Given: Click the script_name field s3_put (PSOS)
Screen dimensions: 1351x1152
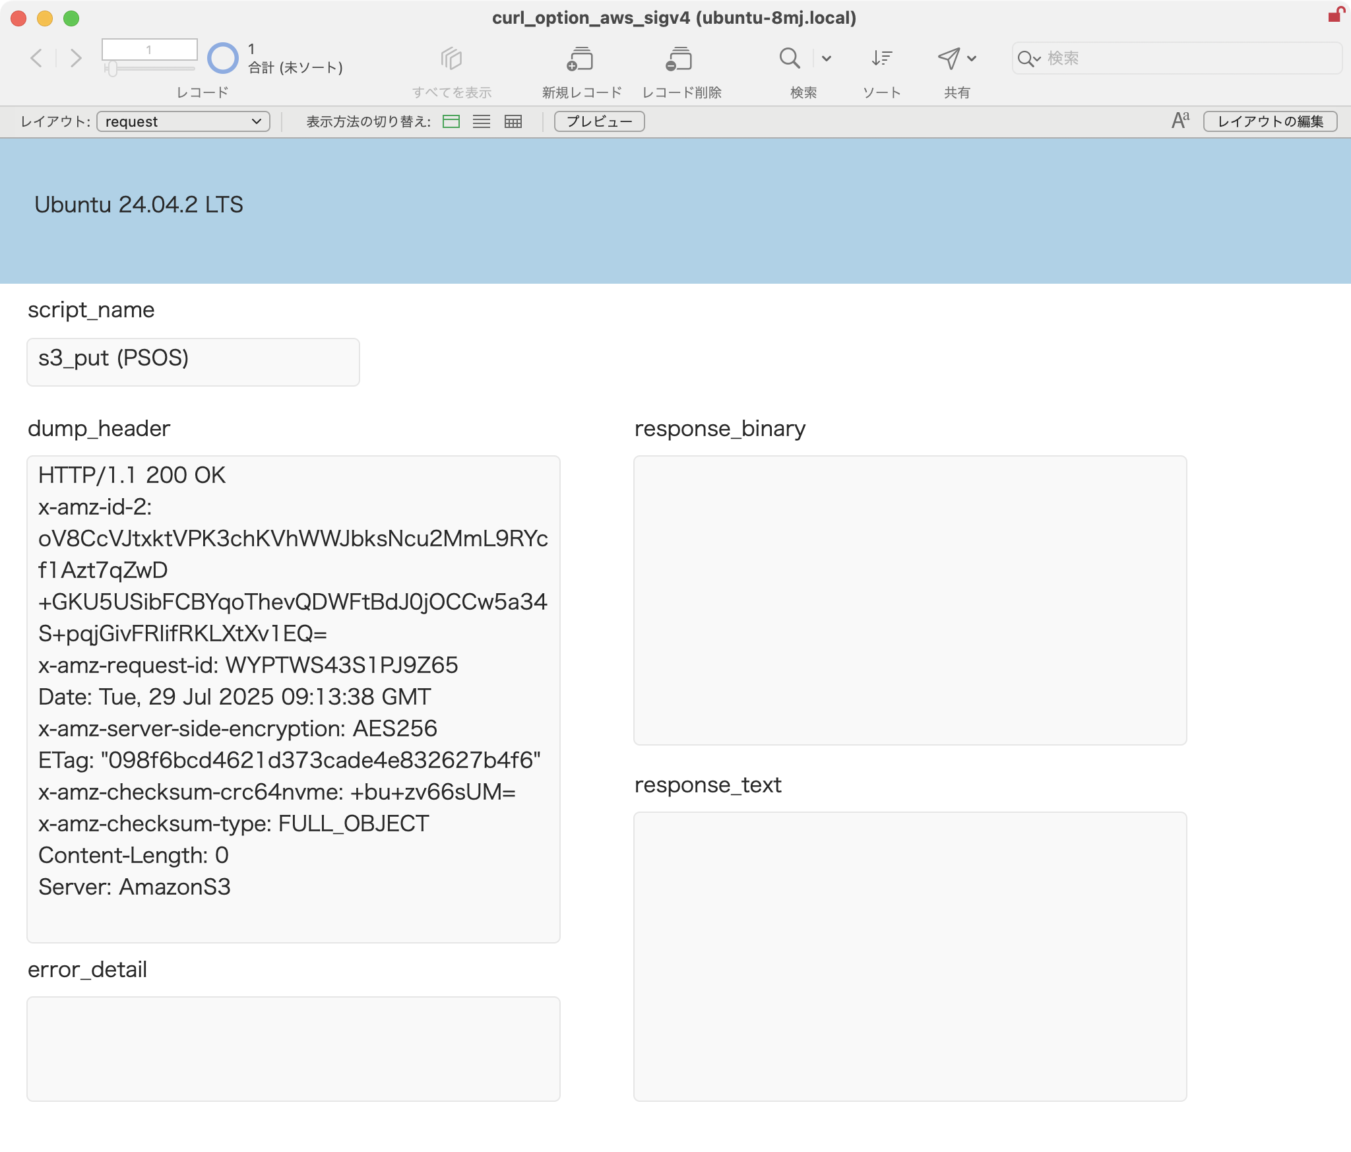Looking at the screenshot, I should [193, 362].
